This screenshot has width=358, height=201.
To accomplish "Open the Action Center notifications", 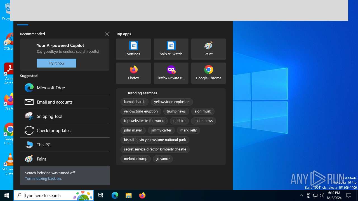I will 349,195.
